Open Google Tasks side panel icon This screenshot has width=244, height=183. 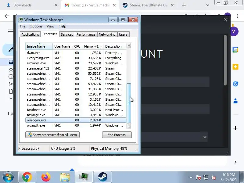tap(235, 84)
